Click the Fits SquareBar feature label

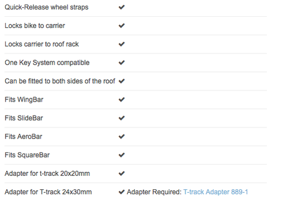pos(27,155)
